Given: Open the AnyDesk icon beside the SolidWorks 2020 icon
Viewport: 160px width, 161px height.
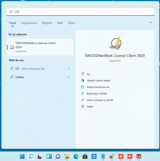Looking at the screenshot, I should (130, 156).
